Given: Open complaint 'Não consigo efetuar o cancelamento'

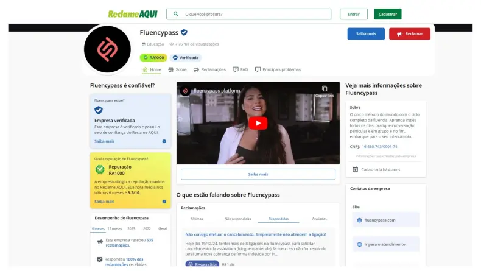Looking at the screenshot, I should [256, 234].
